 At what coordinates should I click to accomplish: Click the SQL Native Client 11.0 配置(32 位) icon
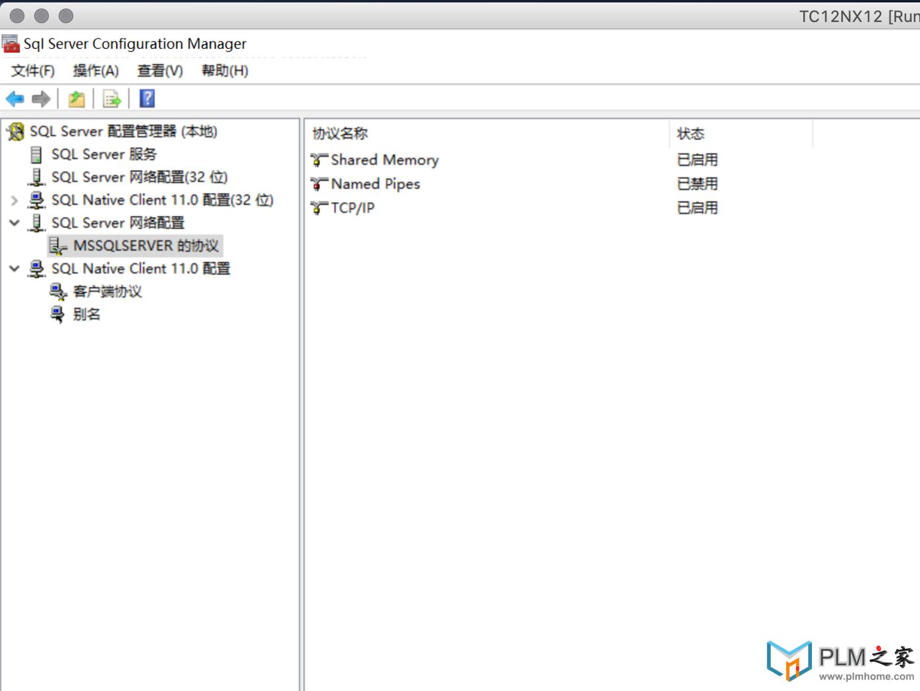click(37, 200)
